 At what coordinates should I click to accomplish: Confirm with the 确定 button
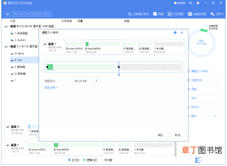coord(161,135)
